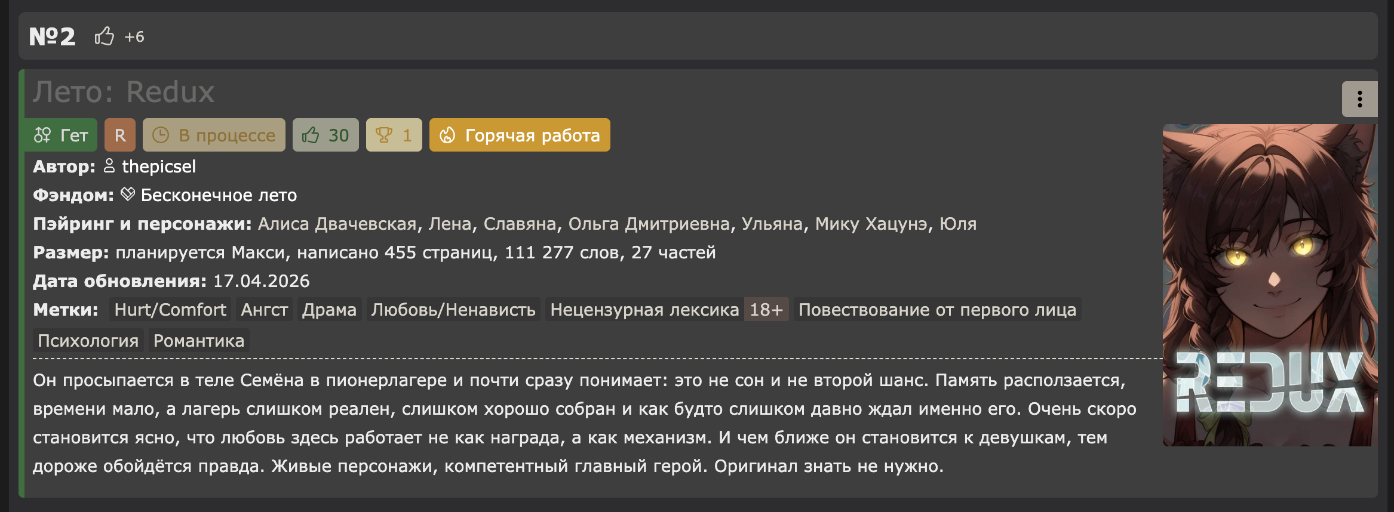The width and height of the screenshot is (1394, 512).
Task: Open the three-dot options menu
Action: pos(1359,99)
